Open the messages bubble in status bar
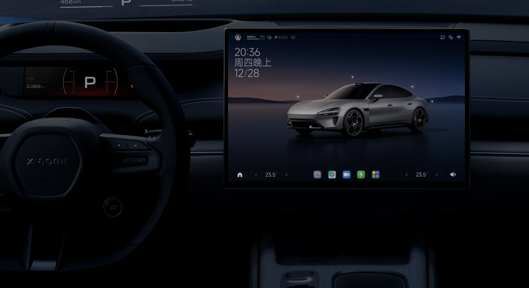Viewport: 529px width, 288px height. pos(443,37)
